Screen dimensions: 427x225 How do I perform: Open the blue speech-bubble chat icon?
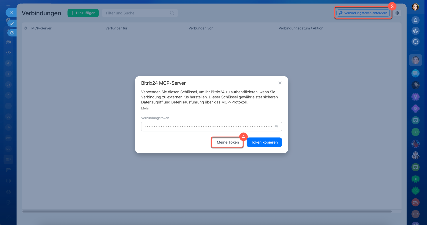point(415,73)
